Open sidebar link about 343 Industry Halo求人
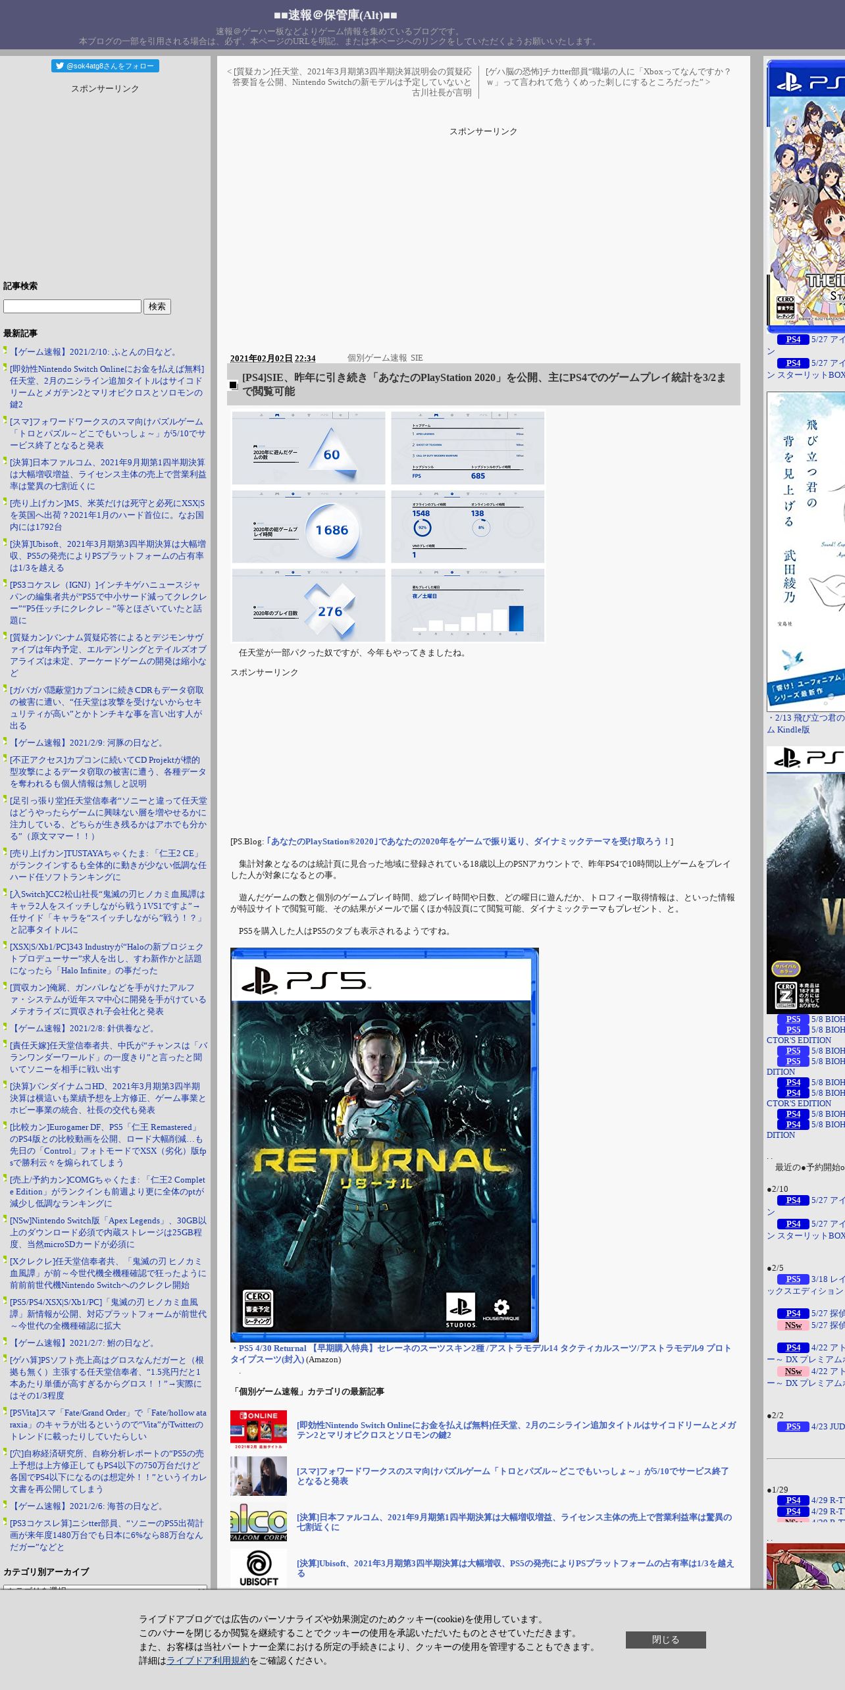The height and width of the screenshot is (1690, 845). [107, 959]
